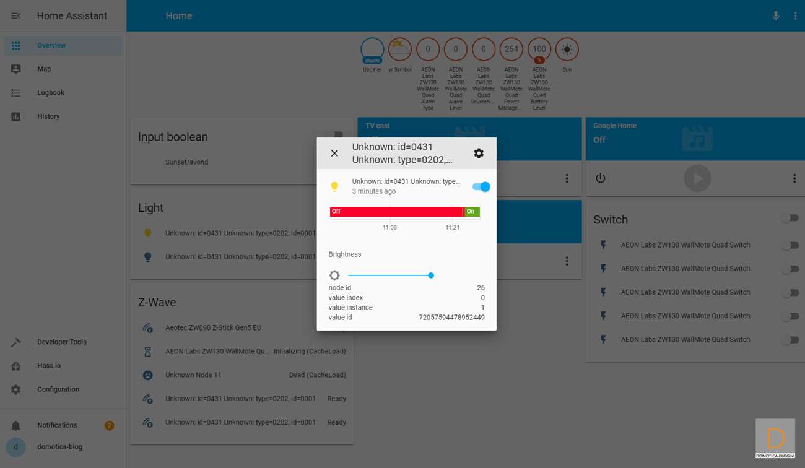The width and height of the screenshot is (805, 468).
Task: Close the light details dialog
Action: (334, 153)
